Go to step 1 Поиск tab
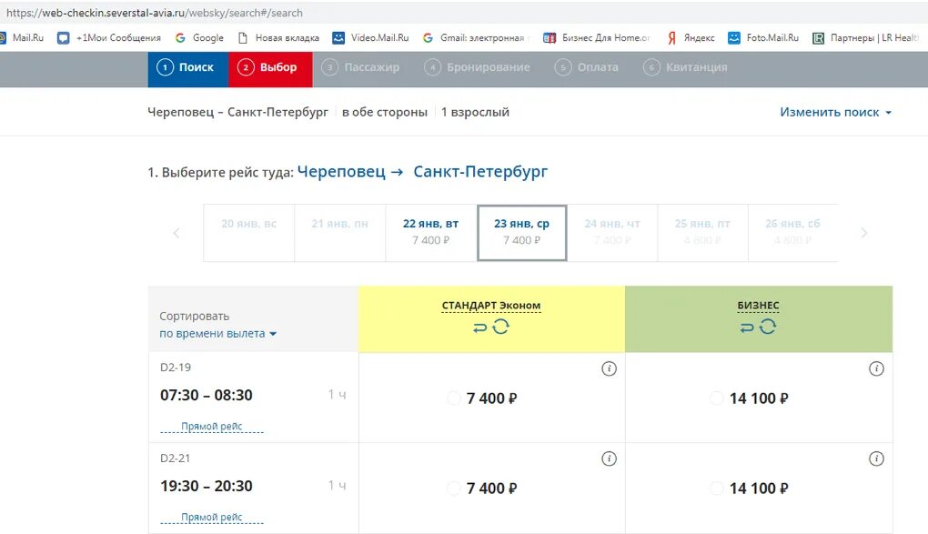Screen dimensions: 928x534 point(188,67)
